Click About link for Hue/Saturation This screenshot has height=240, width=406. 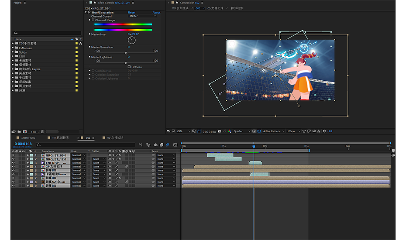pyautogui.click(x=156, y=12)
